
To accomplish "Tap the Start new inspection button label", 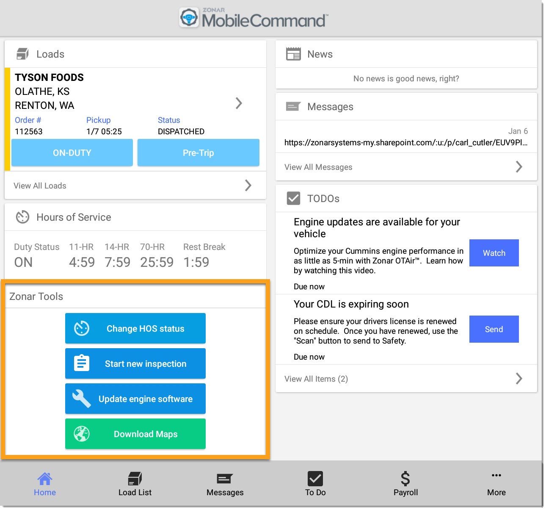I will point(146,364).
